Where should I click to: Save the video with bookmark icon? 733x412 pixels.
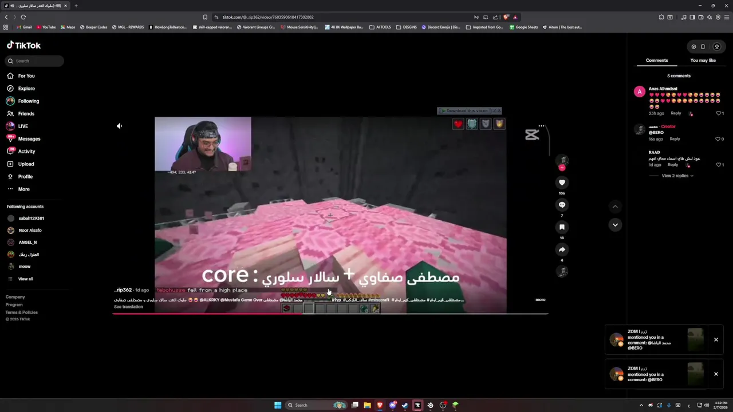(562, 227)
